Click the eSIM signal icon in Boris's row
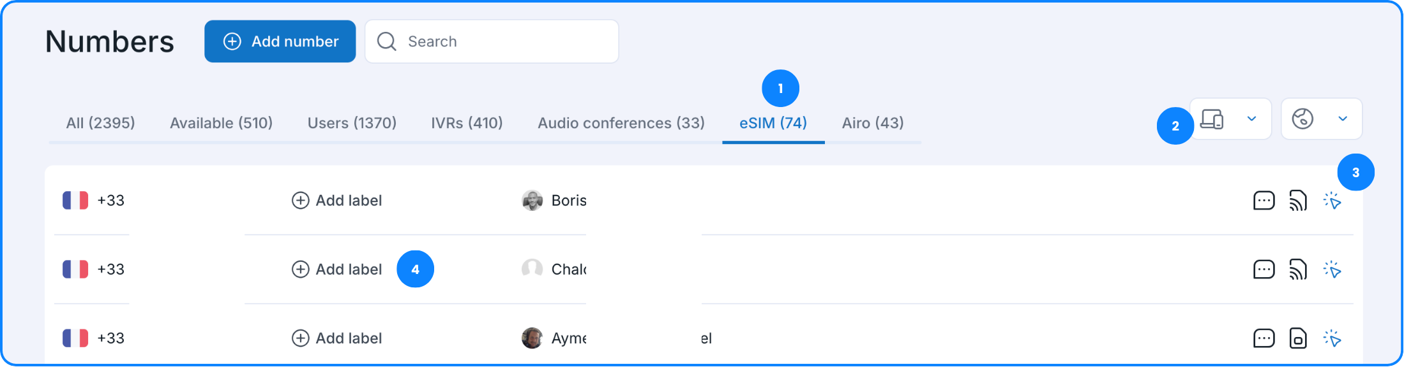Screen dimensions: 1404x367 coord(1297,201)
